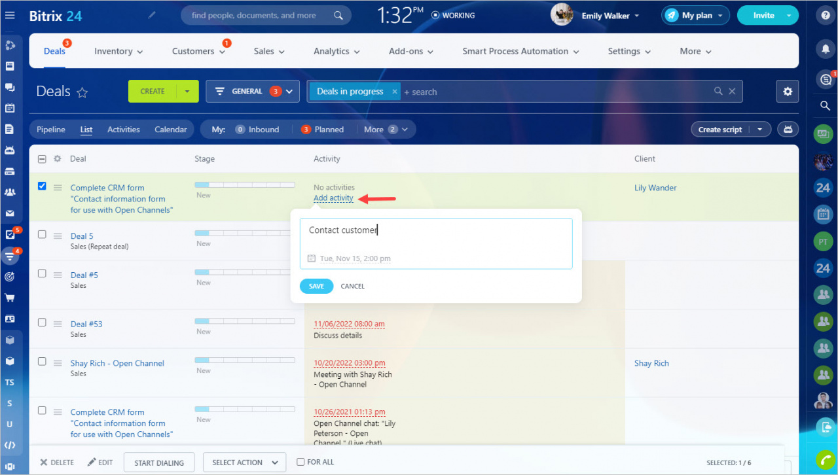Screen dimensions: 838x475
Task: Switch to the Activities view tab
Action: 124,130
